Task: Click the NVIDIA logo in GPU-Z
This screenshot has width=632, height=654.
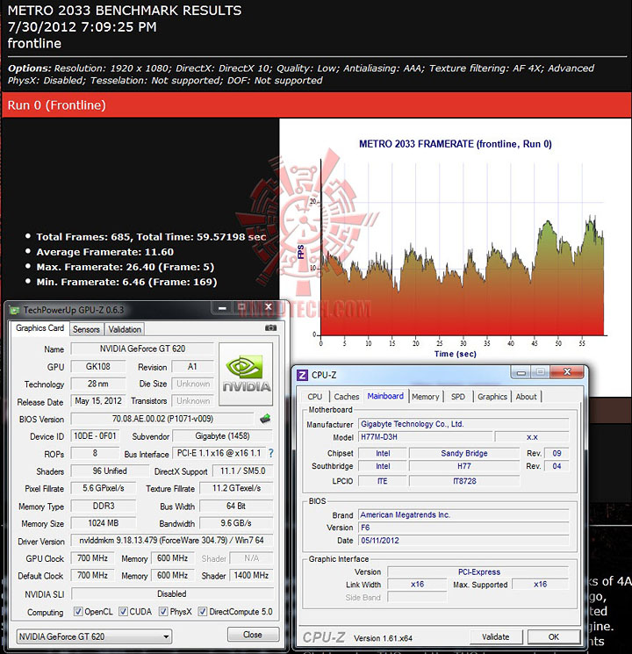Action: (246, 374)
